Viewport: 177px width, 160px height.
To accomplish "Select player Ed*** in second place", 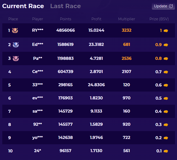I will 38,44.
